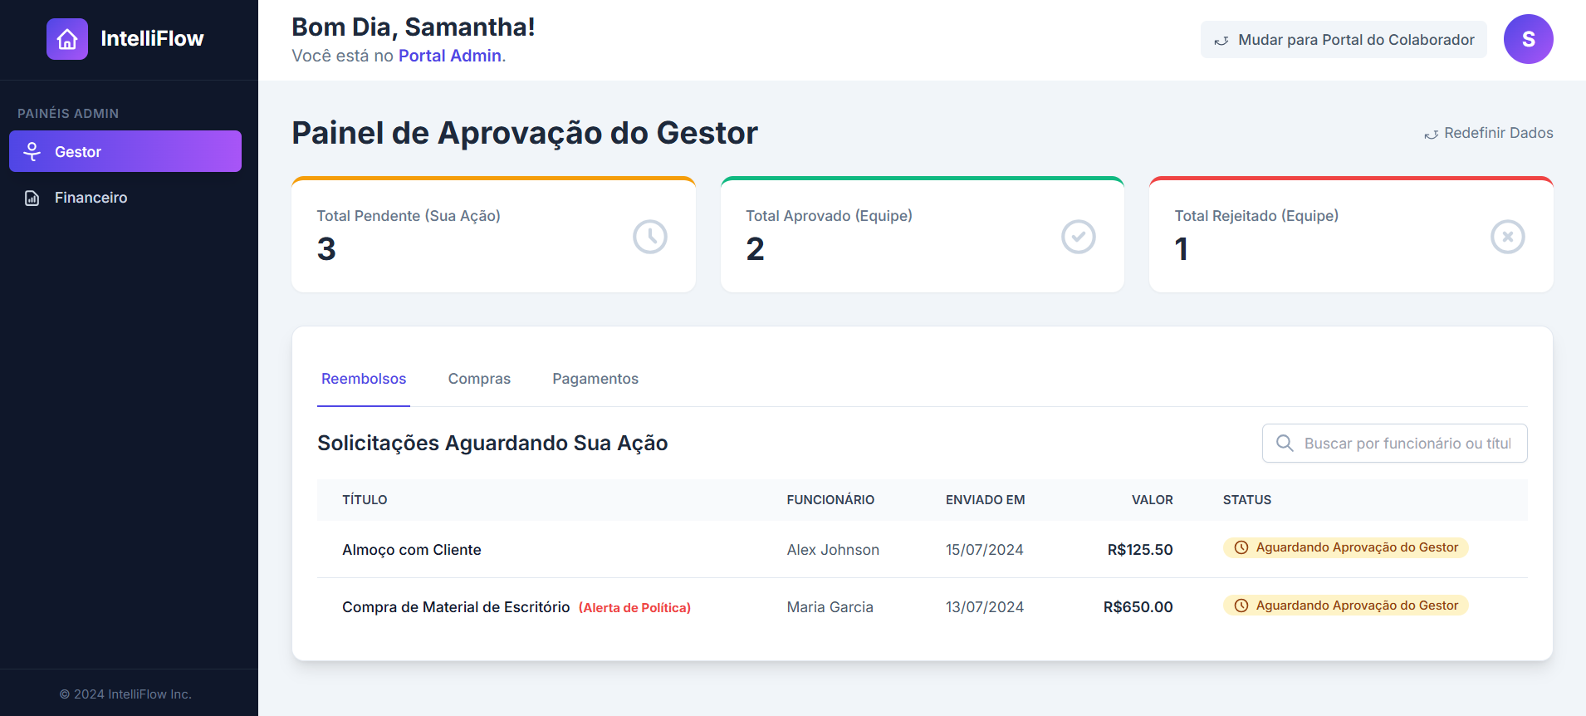Select the Gestor approver icon in sidebar
This screenshot has width=1586, height=716.
[32, 151]
